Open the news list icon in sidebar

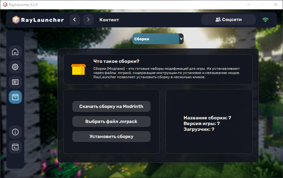[x=15, y=82]
